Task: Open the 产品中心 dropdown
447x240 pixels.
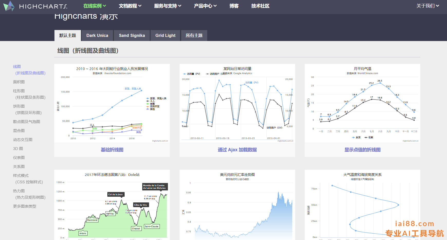Action: [205, 6]
